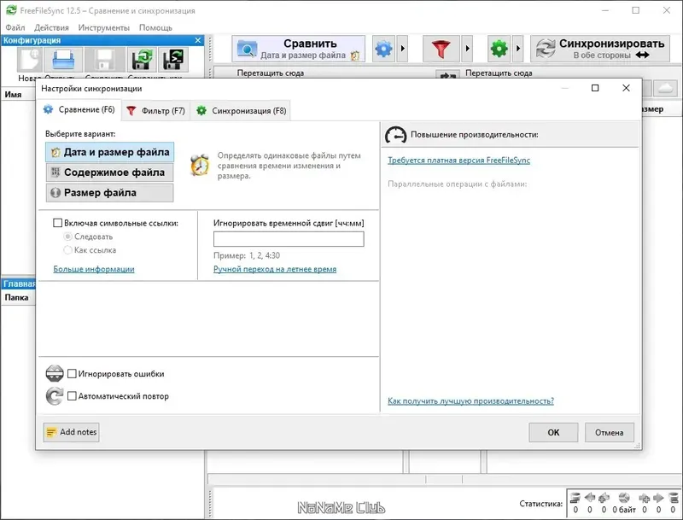Open the Инструменты menu

[103, 27]
